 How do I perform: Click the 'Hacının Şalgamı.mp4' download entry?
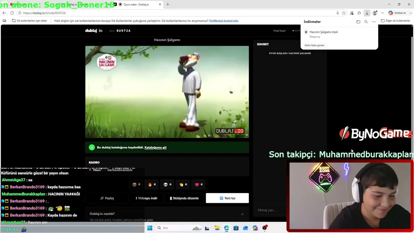[323, 32]
